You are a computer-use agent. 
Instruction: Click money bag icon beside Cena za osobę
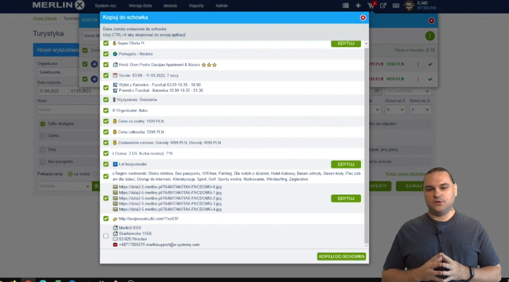[x=114, y=121]
